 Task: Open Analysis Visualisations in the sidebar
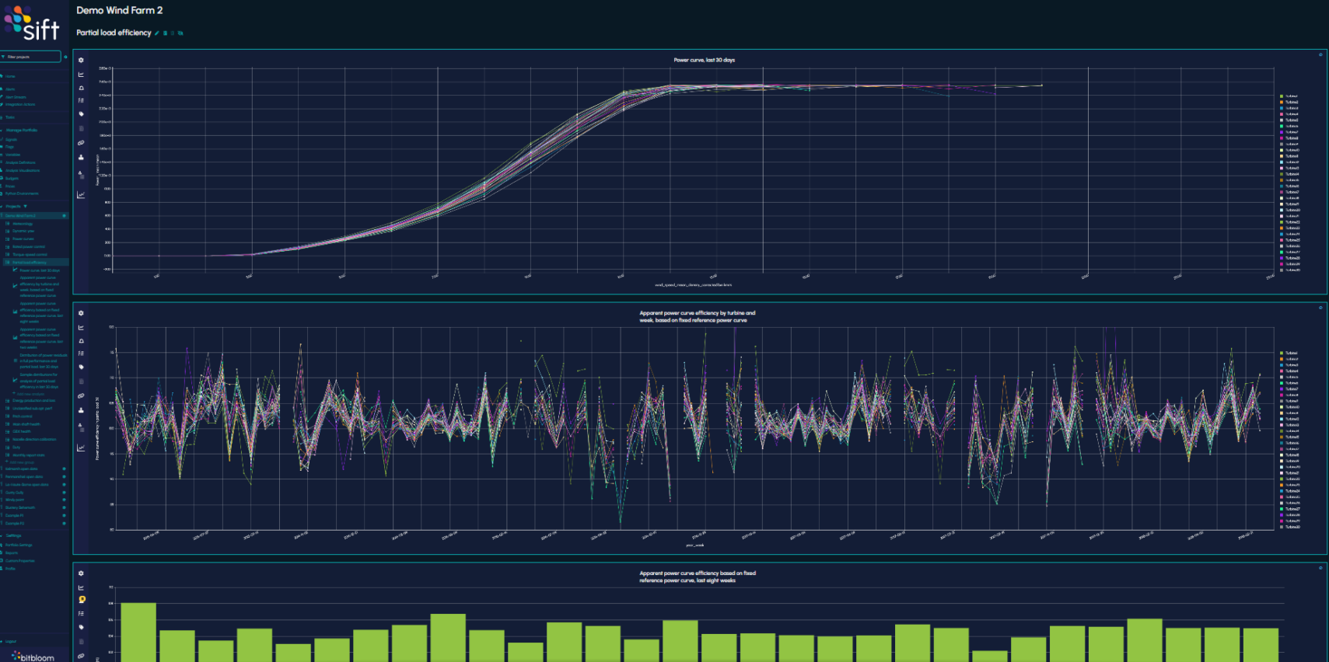click(x=22, y=170)
